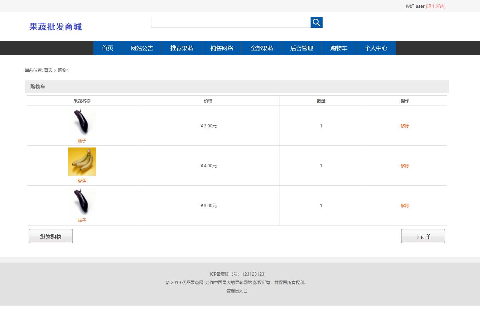Open the 购物车 menu item
Screen dimensions: 480x313
[x=338, y=48]
